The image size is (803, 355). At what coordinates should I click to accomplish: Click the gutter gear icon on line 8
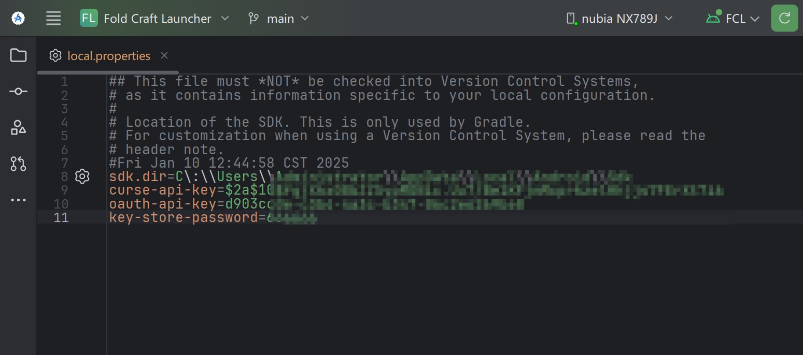click(82, 176)
